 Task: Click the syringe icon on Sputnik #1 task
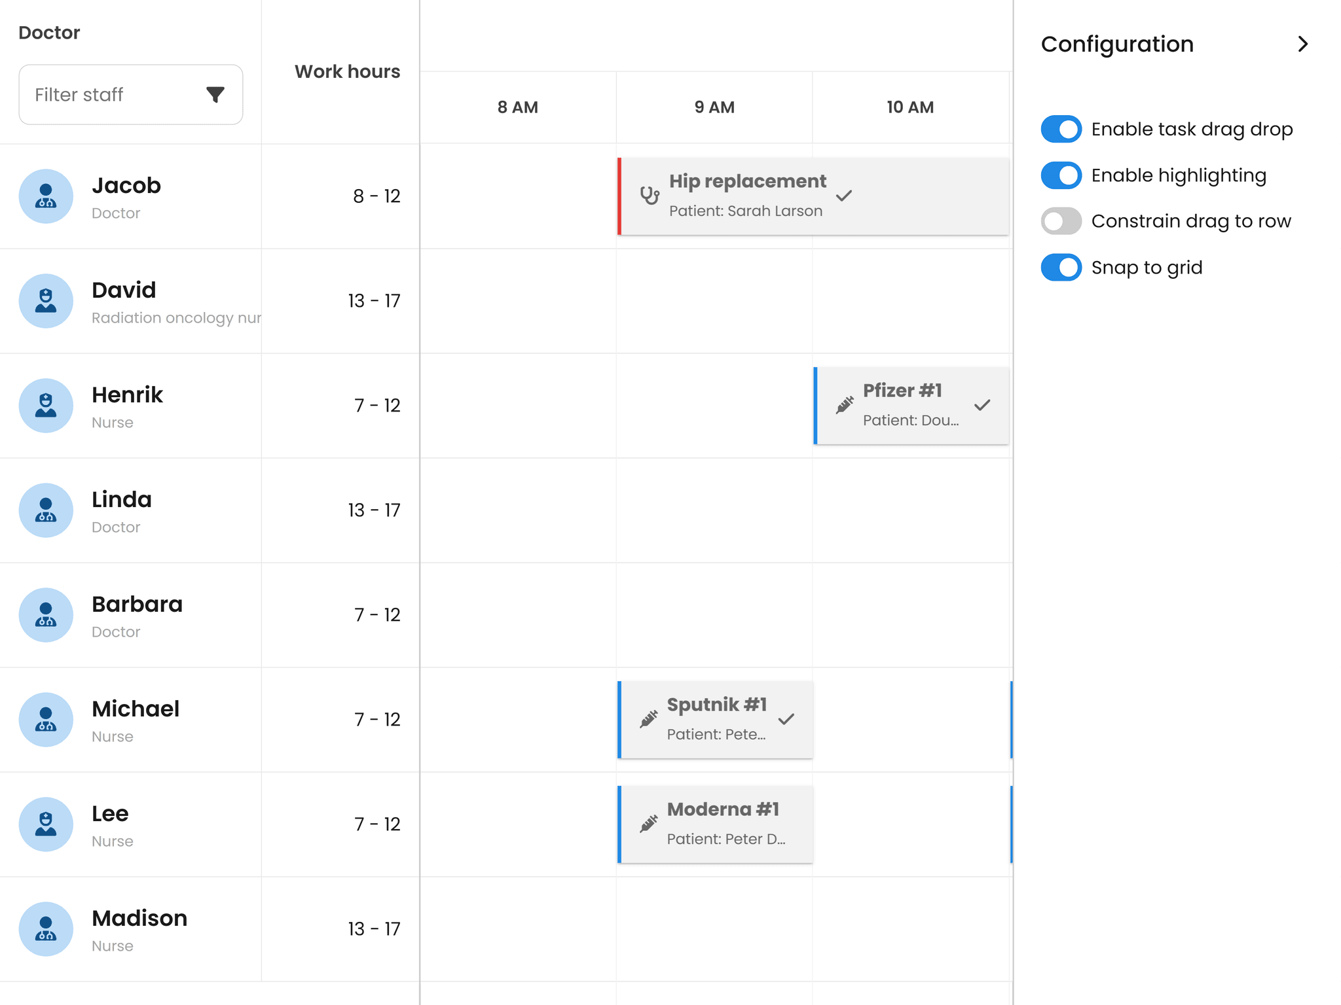648,718
